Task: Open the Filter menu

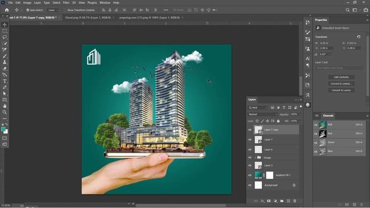Action: (x=66, y=2)
